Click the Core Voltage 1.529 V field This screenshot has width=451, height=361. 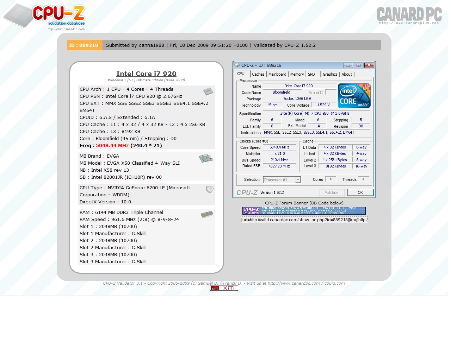point(323,105)
